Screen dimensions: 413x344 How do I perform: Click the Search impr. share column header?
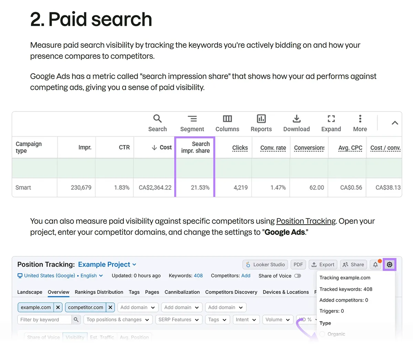(x=195, y=147)
